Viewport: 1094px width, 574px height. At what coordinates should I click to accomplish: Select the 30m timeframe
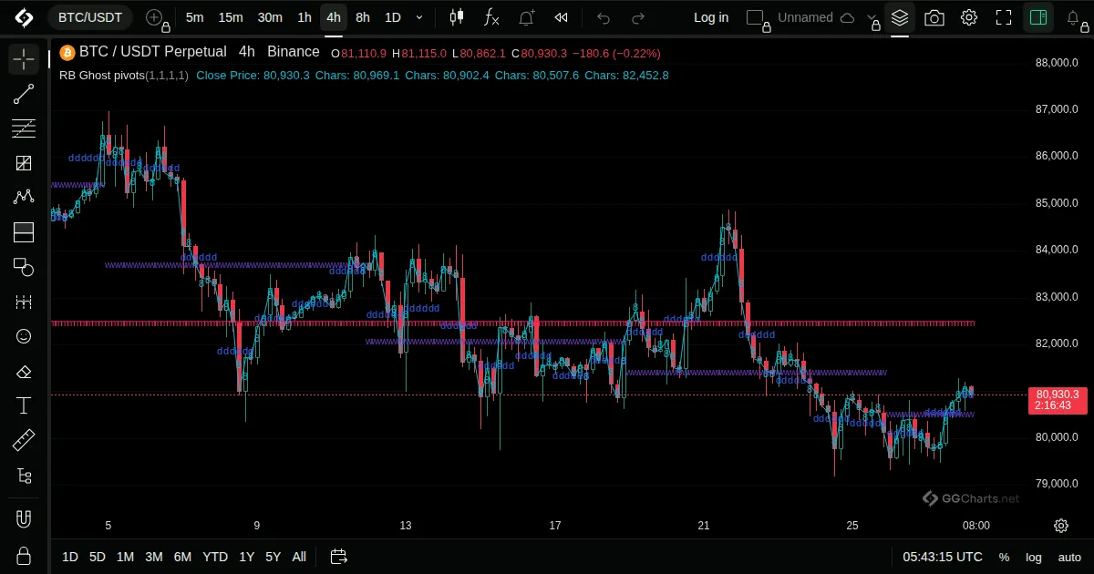click(x=270, y=17)
